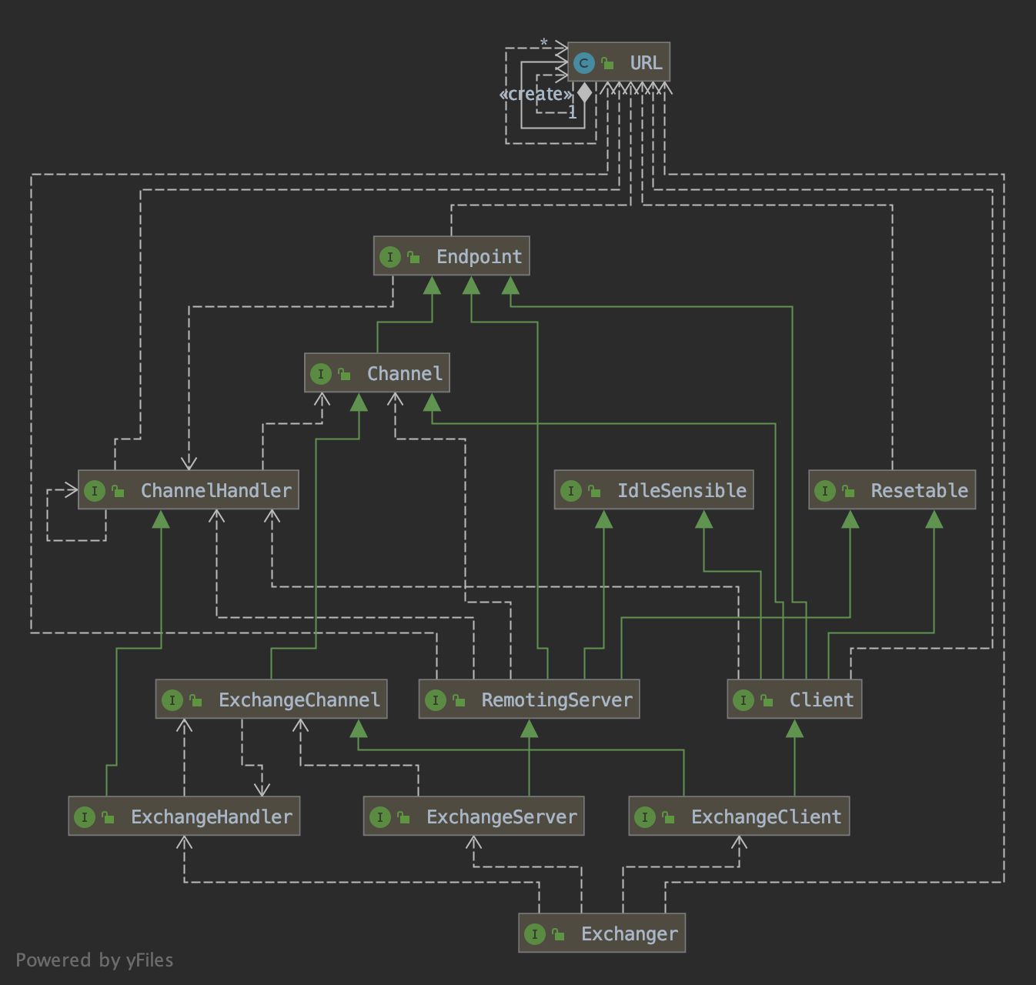
Task: Select the Exchanger node label
Action: (630, 934)
